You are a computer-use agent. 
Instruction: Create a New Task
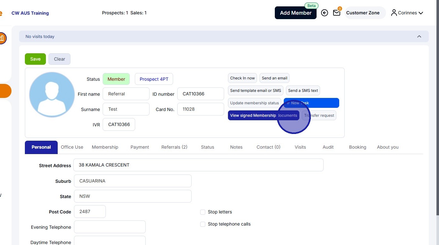[311, 103]
